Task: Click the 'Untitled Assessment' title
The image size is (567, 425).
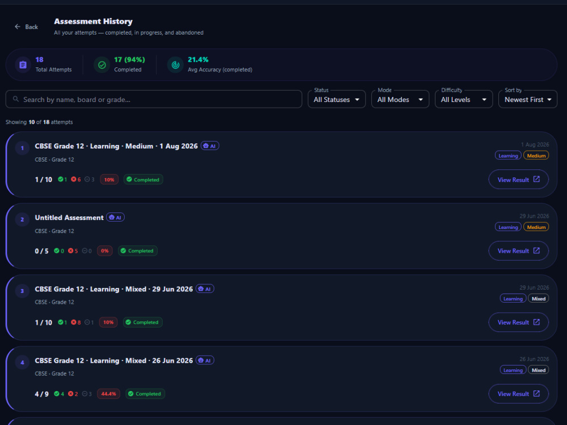Action: (69, 218)
